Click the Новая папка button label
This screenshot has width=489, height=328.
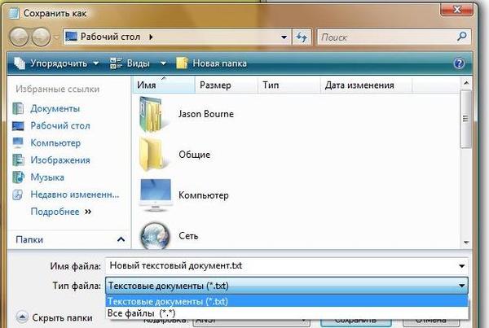[219, 63]
